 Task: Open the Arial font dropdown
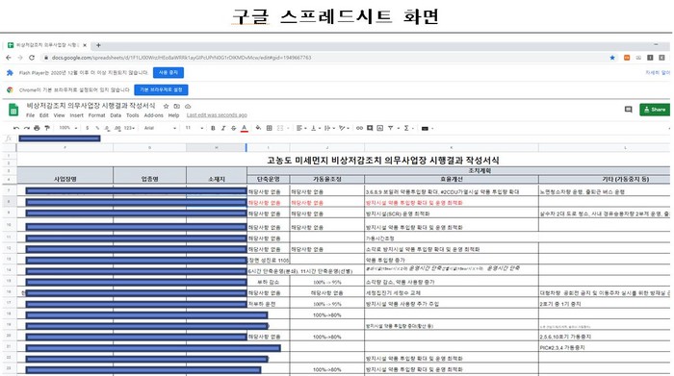pyautogui.click(x=160, y=128)
